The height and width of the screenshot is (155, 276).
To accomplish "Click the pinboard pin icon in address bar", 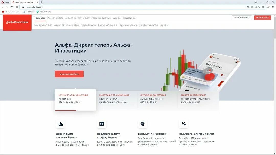I will (x=248, y=7).
